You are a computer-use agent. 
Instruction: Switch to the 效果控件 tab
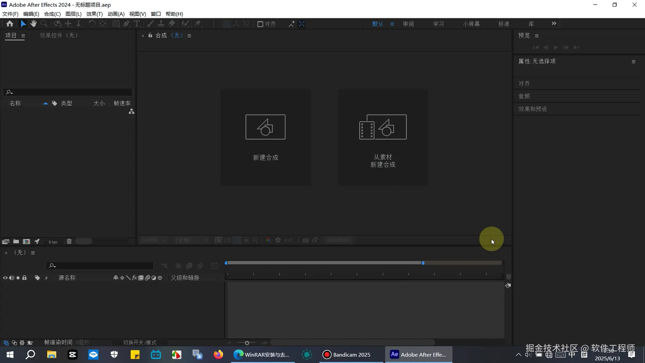(58, 35)
